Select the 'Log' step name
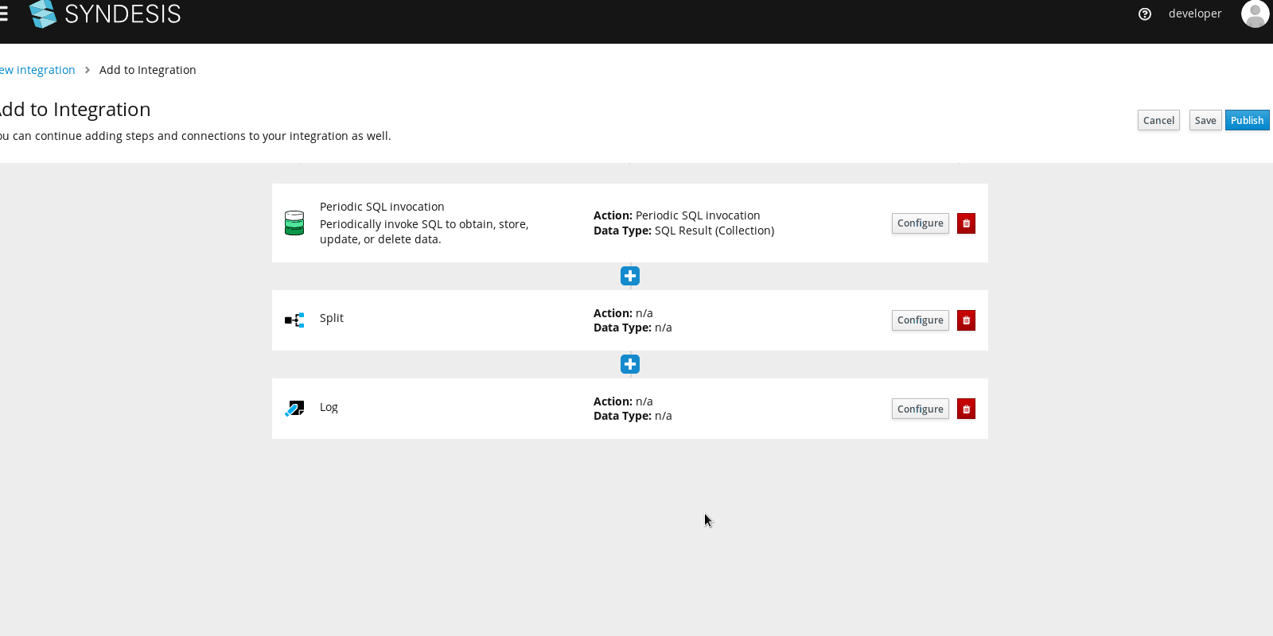 pos(329,407)
